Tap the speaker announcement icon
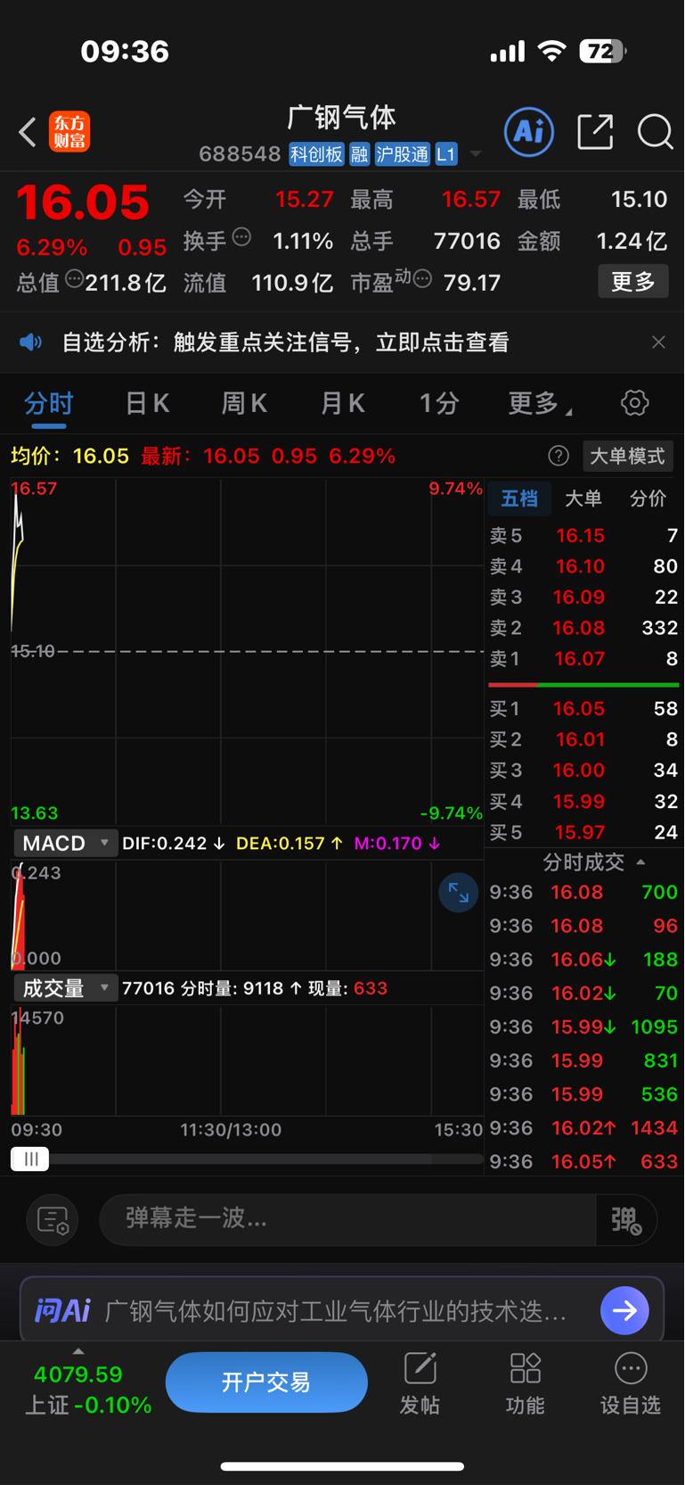Image resolution: width=685 pixels, height=1485 pixels. tap(31, 342)
